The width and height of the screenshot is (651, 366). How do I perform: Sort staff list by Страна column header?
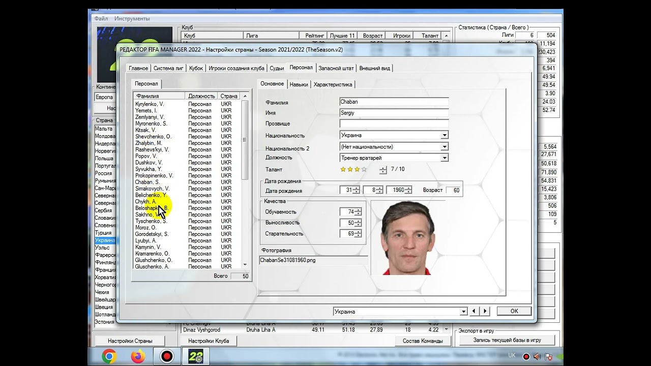coord(229,96)
